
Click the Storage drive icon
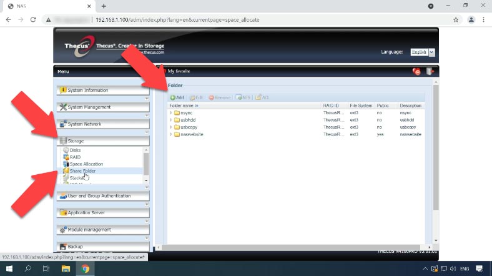point(63,141)
